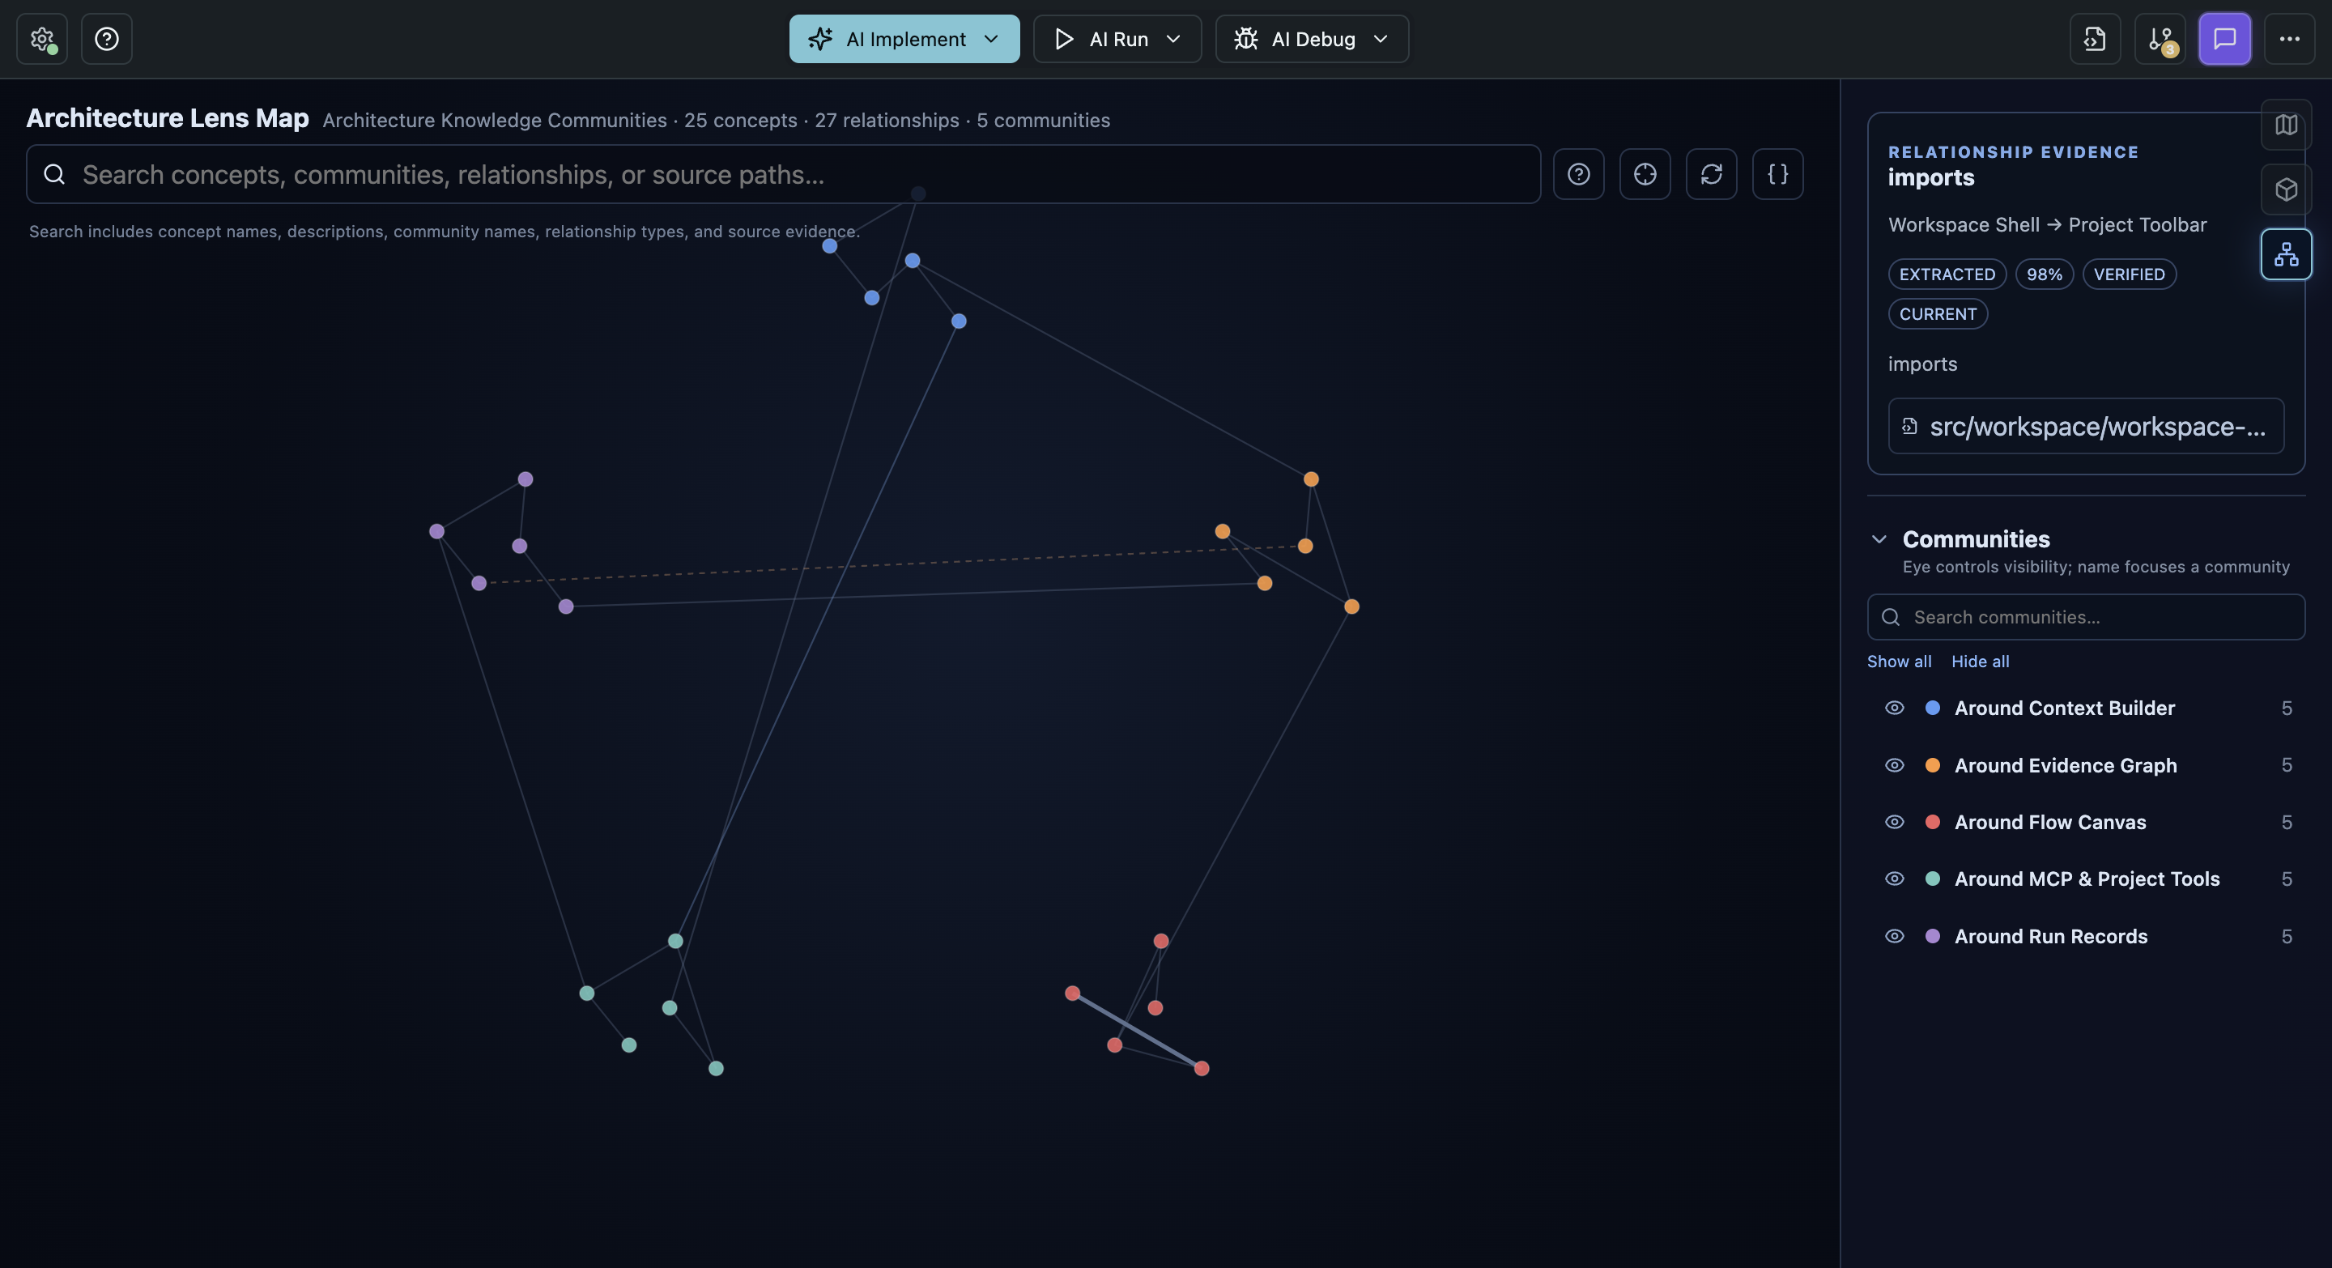The height and width of the screenshot is (1268, 2332).
Task: Click the recenter crosshair icon
Action: click(x=1645, y=174)
